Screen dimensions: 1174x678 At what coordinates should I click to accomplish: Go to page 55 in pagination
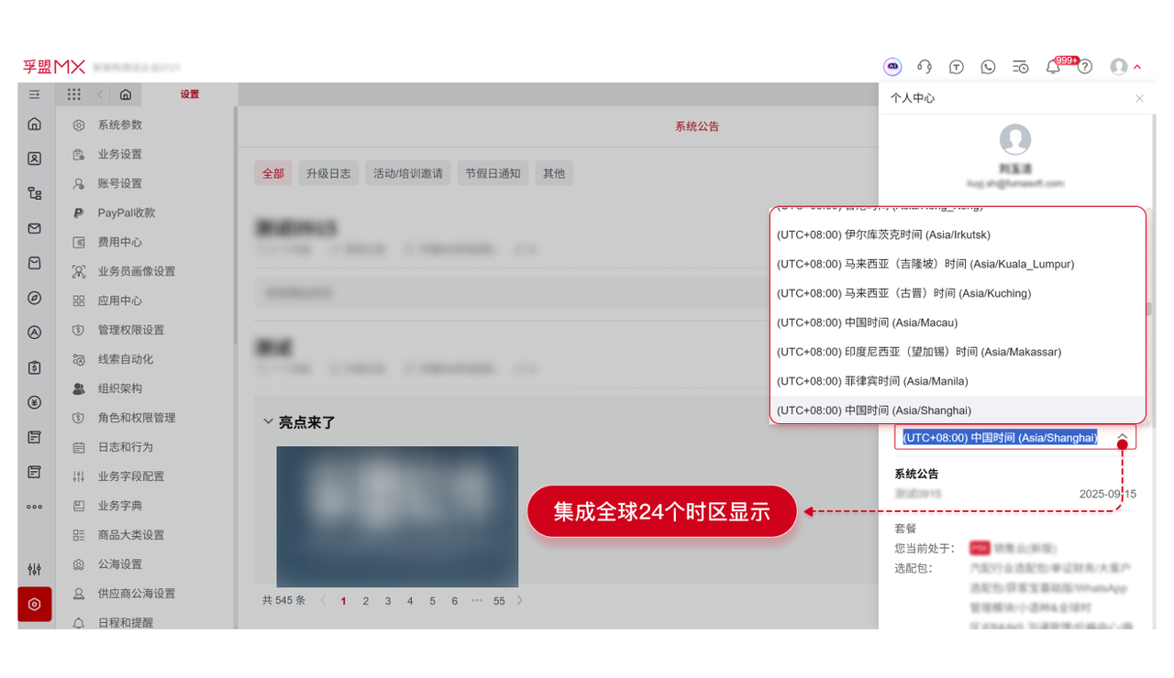coord(498,600)
